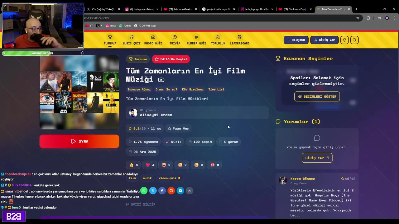Click the Oluştur button

[296, 40]
